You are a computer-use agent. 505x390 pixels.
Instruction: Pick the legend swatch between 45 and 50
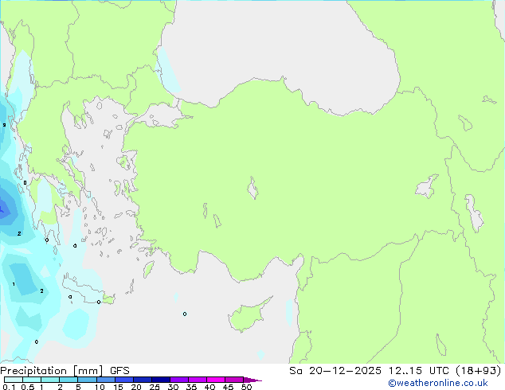tap(234, 380)
